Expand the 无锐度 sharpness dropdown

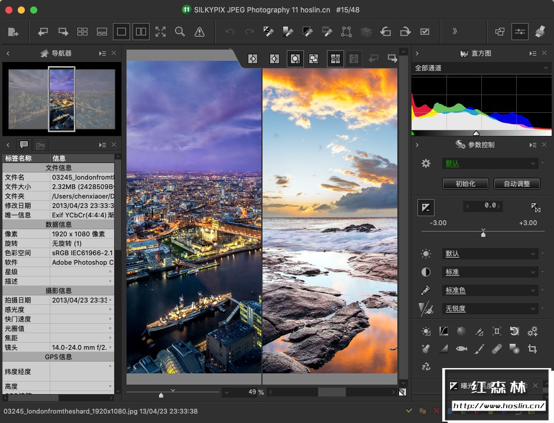coord(490,308)
